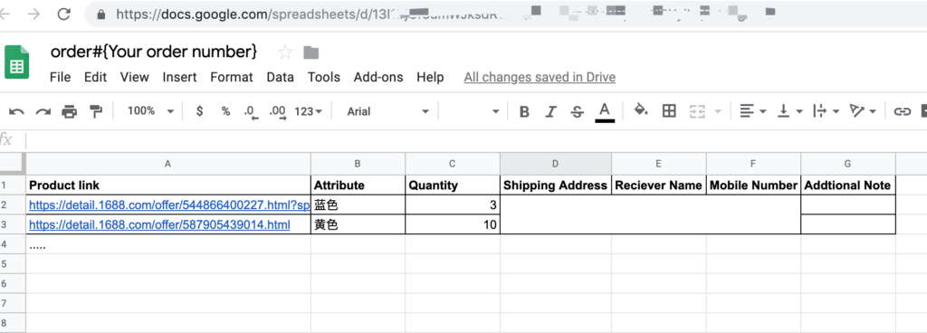
Task: Star this spreadsheet document
Action: click(285, 52)
